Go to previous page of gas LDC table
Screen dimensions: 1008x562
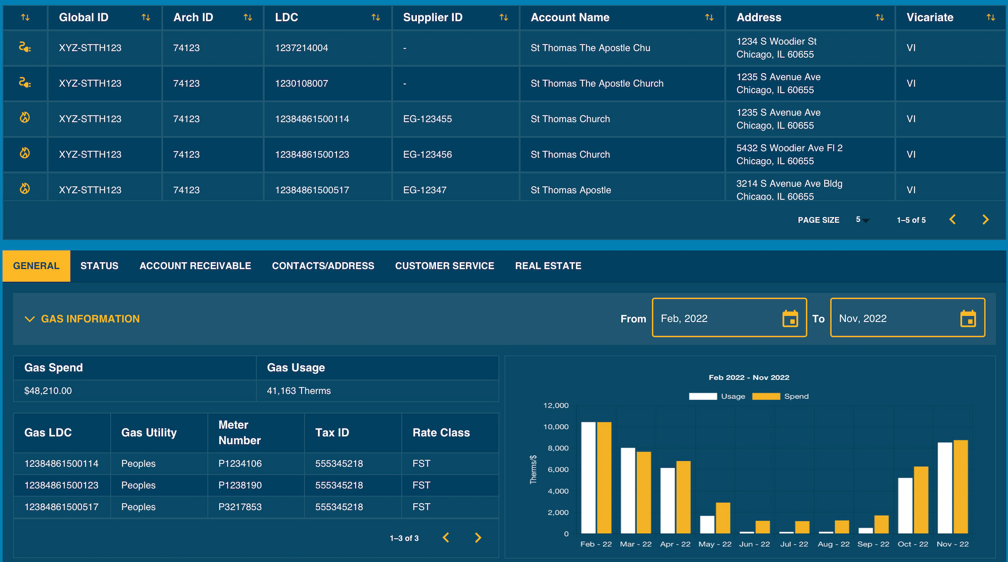coord(446,538)
